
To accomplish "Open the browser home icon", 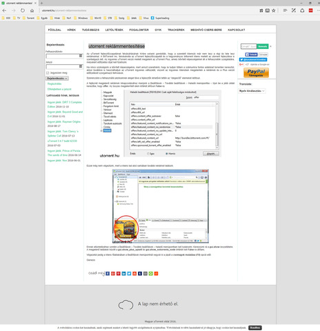I will point(32,10).
